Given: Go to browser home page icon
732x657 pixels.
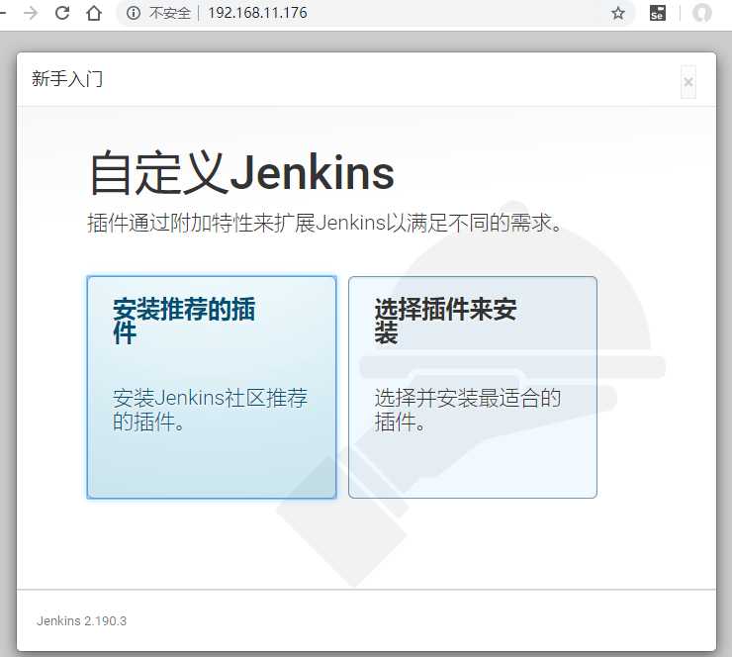Looking at the screenshot, I should coord(94,13).
